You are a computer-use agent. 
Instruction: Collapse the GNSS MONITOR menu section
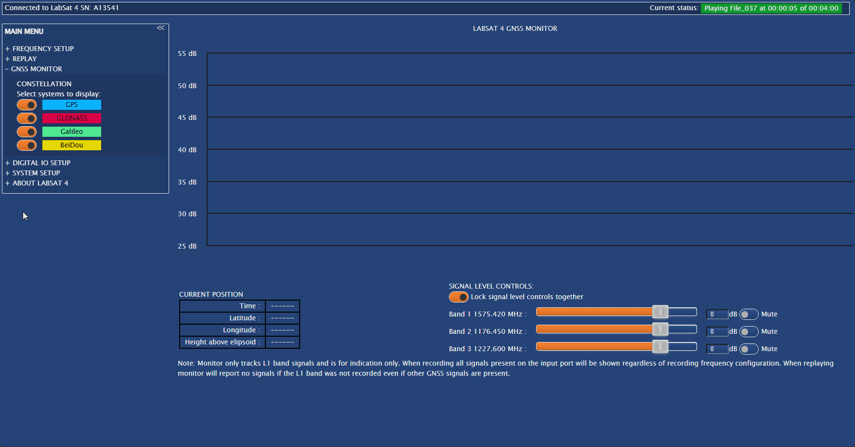(34, 69)
